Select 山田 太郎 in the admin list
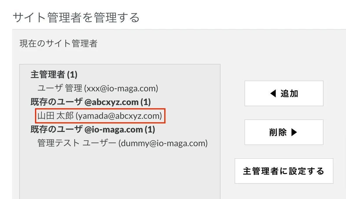346x199 pixels. coord(100,116)
